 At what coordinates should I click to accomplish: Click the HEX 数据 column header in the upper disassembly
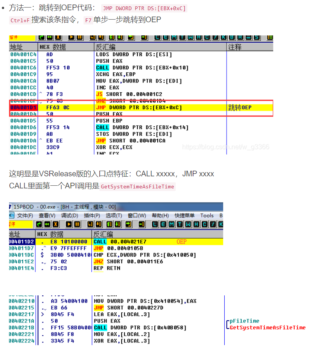[66, 47]
